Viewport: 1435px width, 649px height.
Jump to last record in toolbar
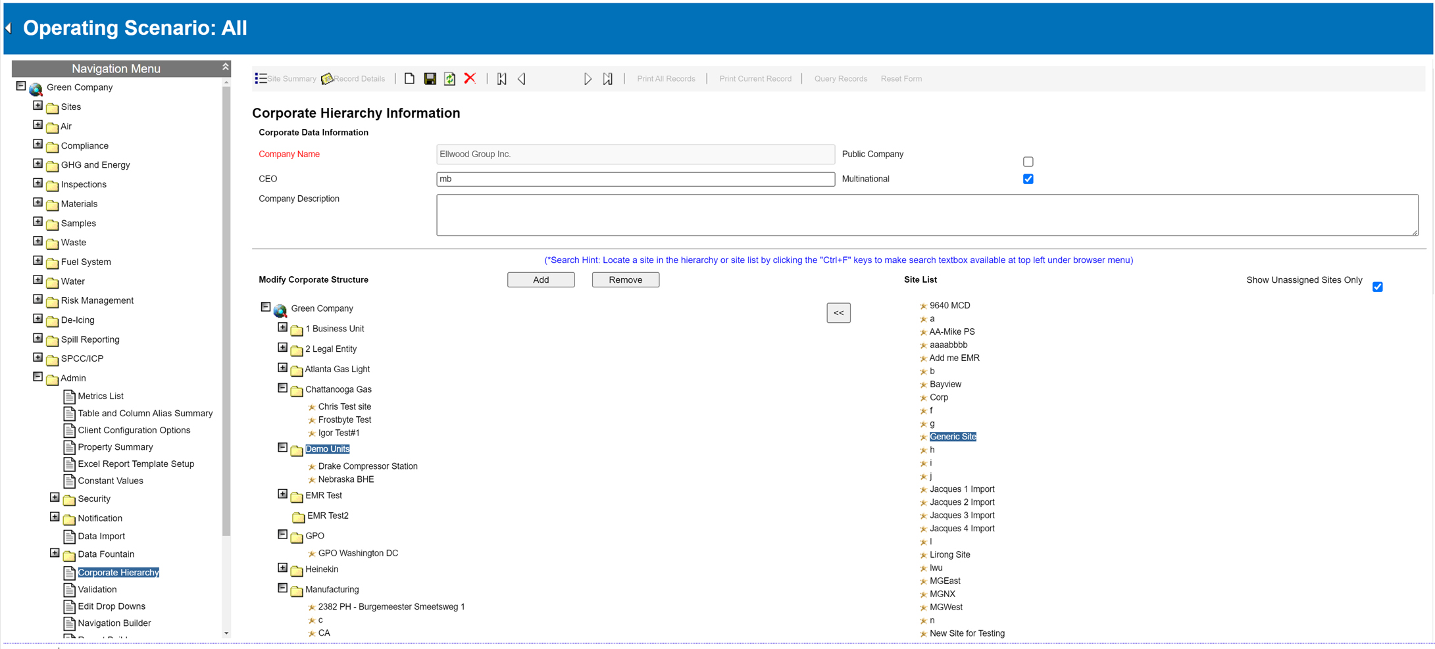coord(608,79)
